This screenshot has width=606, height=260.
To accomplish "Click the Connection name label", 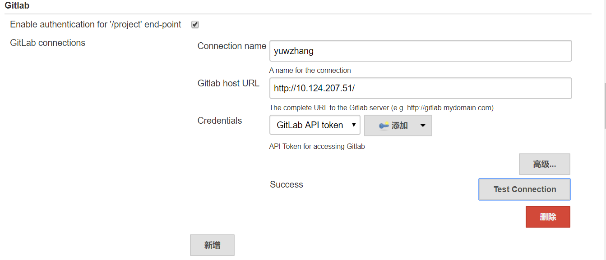I will 231,46.
